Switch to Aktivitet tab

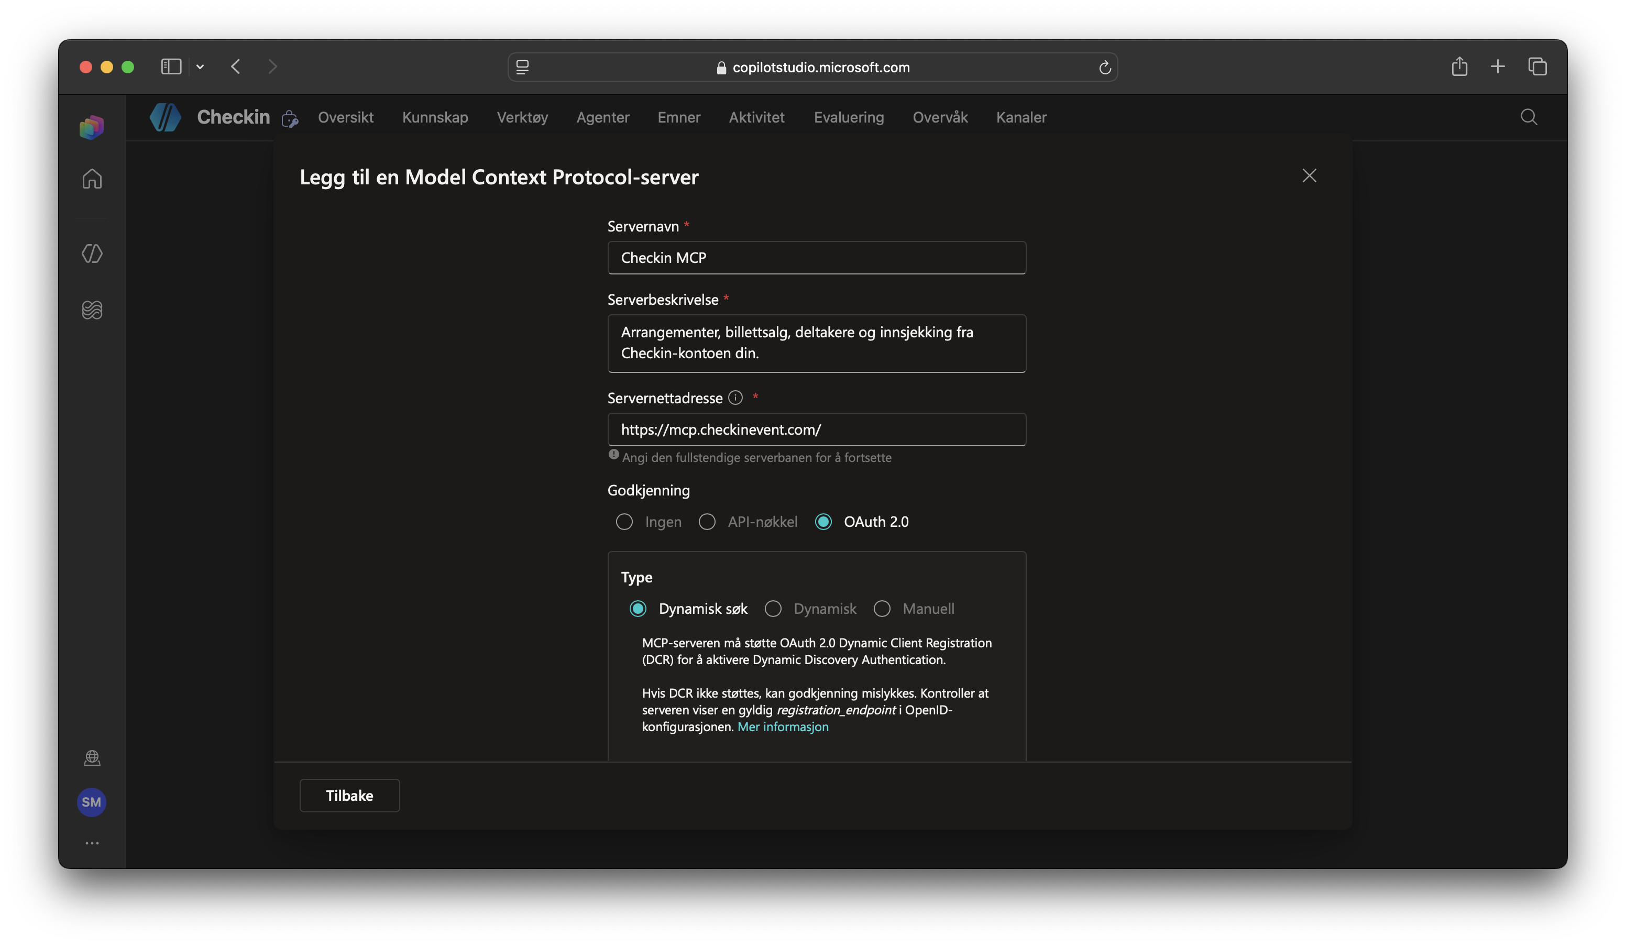coord(757,117)
